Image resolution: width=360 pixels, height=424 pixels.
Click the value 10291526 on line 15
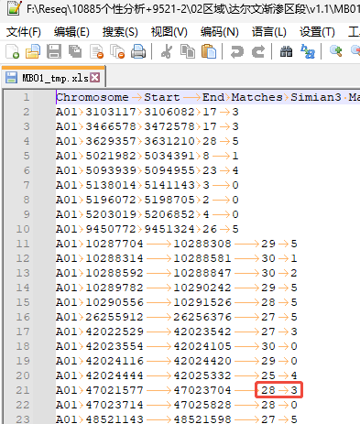pos(202,302)
